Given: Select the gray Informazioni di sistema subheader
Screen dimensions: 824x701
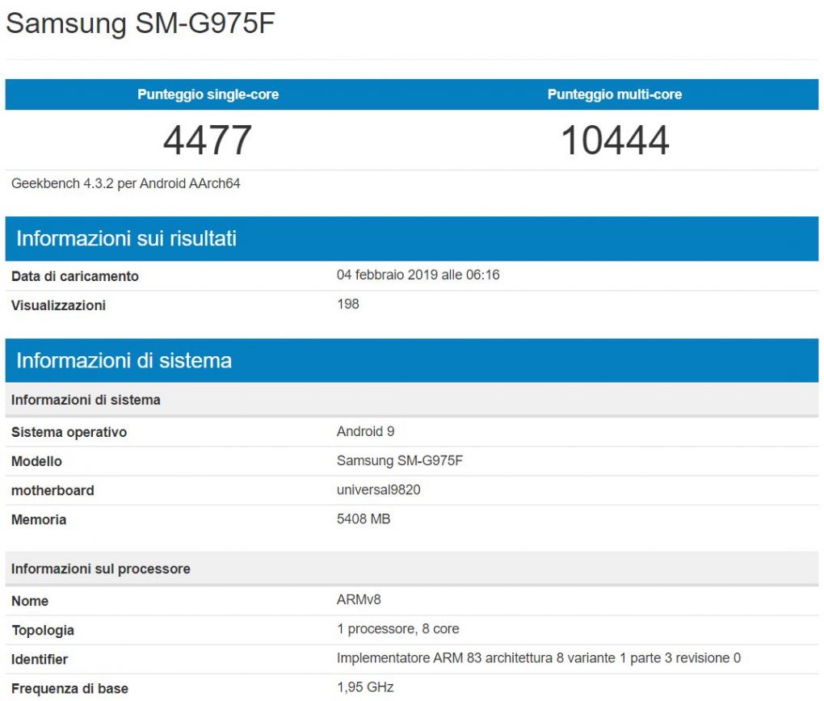Looking at the screenshot, I should pos(412,400).
